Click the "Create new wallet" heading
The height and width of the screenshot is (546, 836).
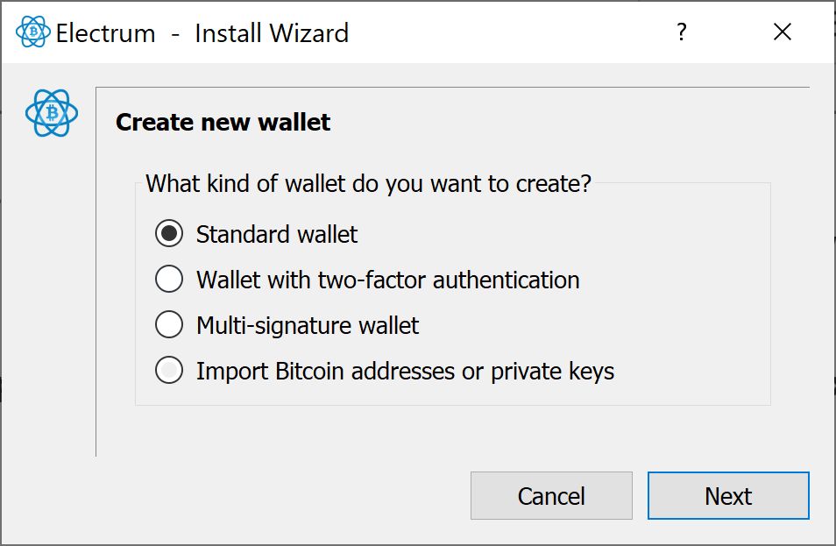223,122
